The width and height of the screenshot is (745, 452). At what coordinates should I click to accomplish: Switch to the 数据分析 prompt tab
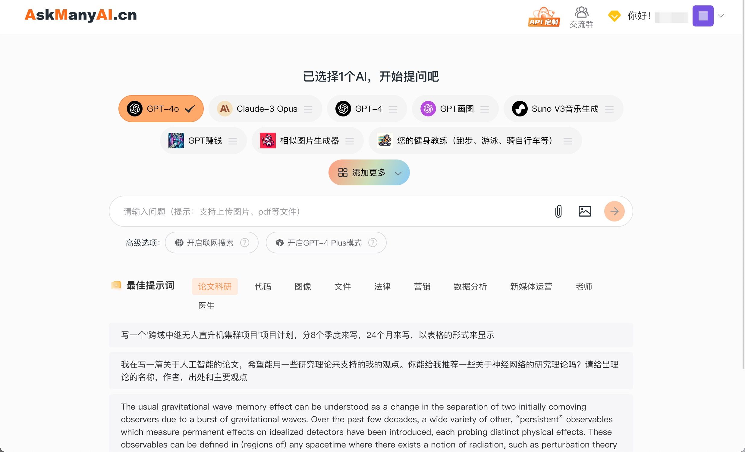pos(470,286)
